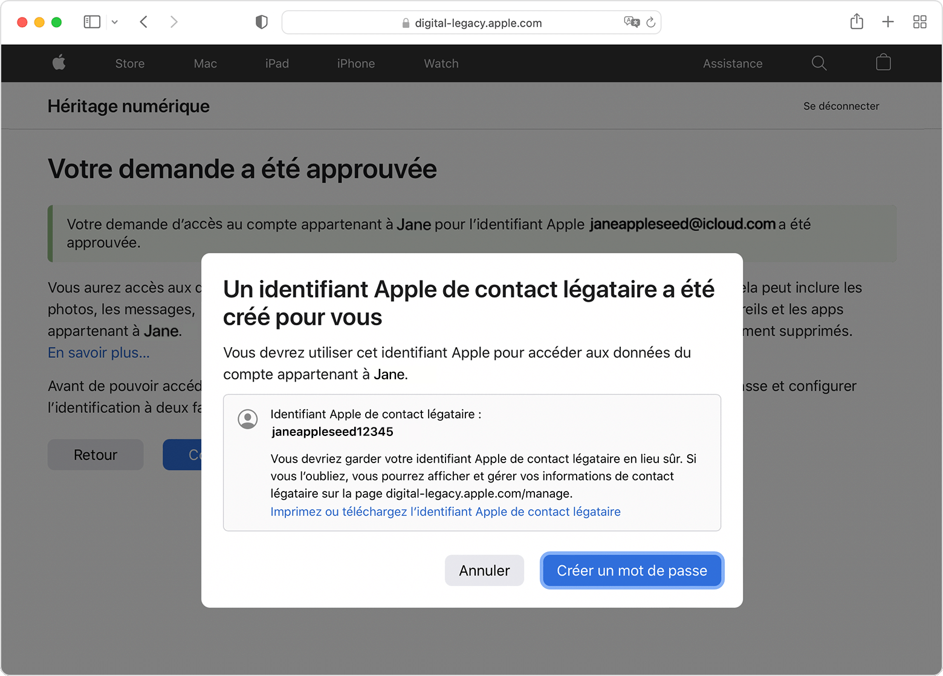The width and height of the screenshot is (943, 676).
Task: Open the shopping bag icon
Action: pos(884,62)
